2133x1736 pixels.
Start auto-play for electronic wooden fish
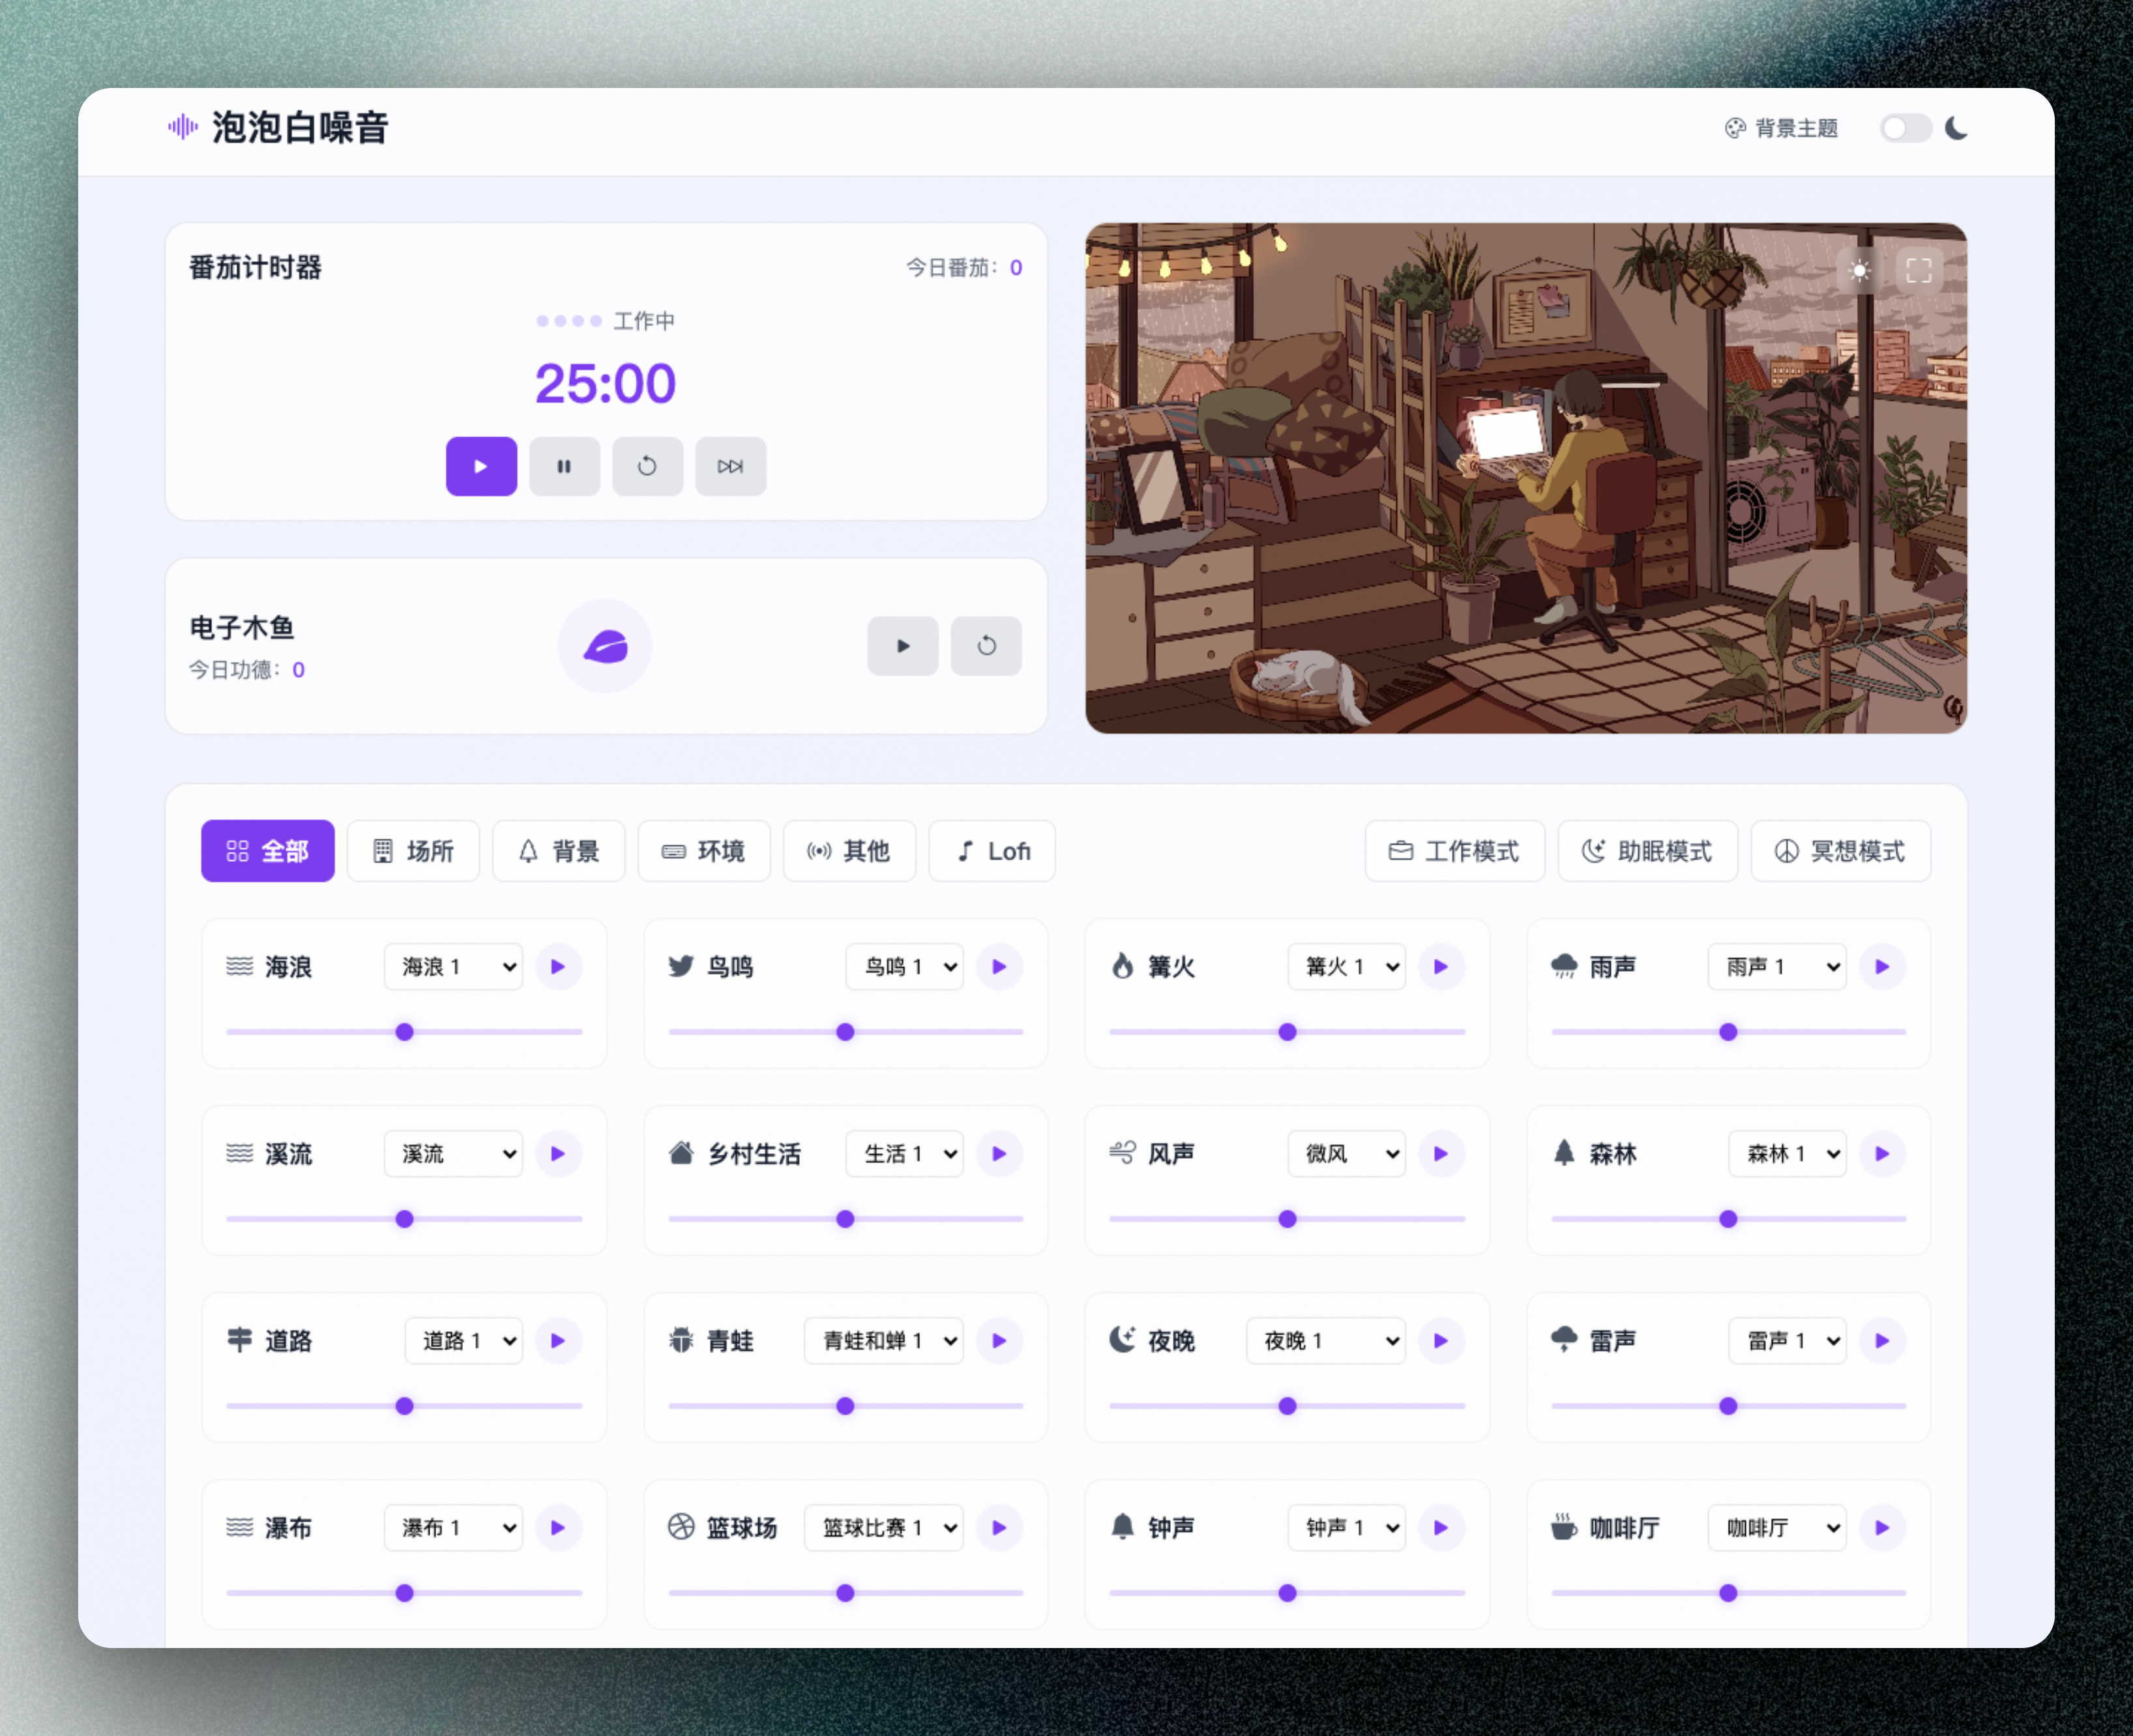click(902, 646)
